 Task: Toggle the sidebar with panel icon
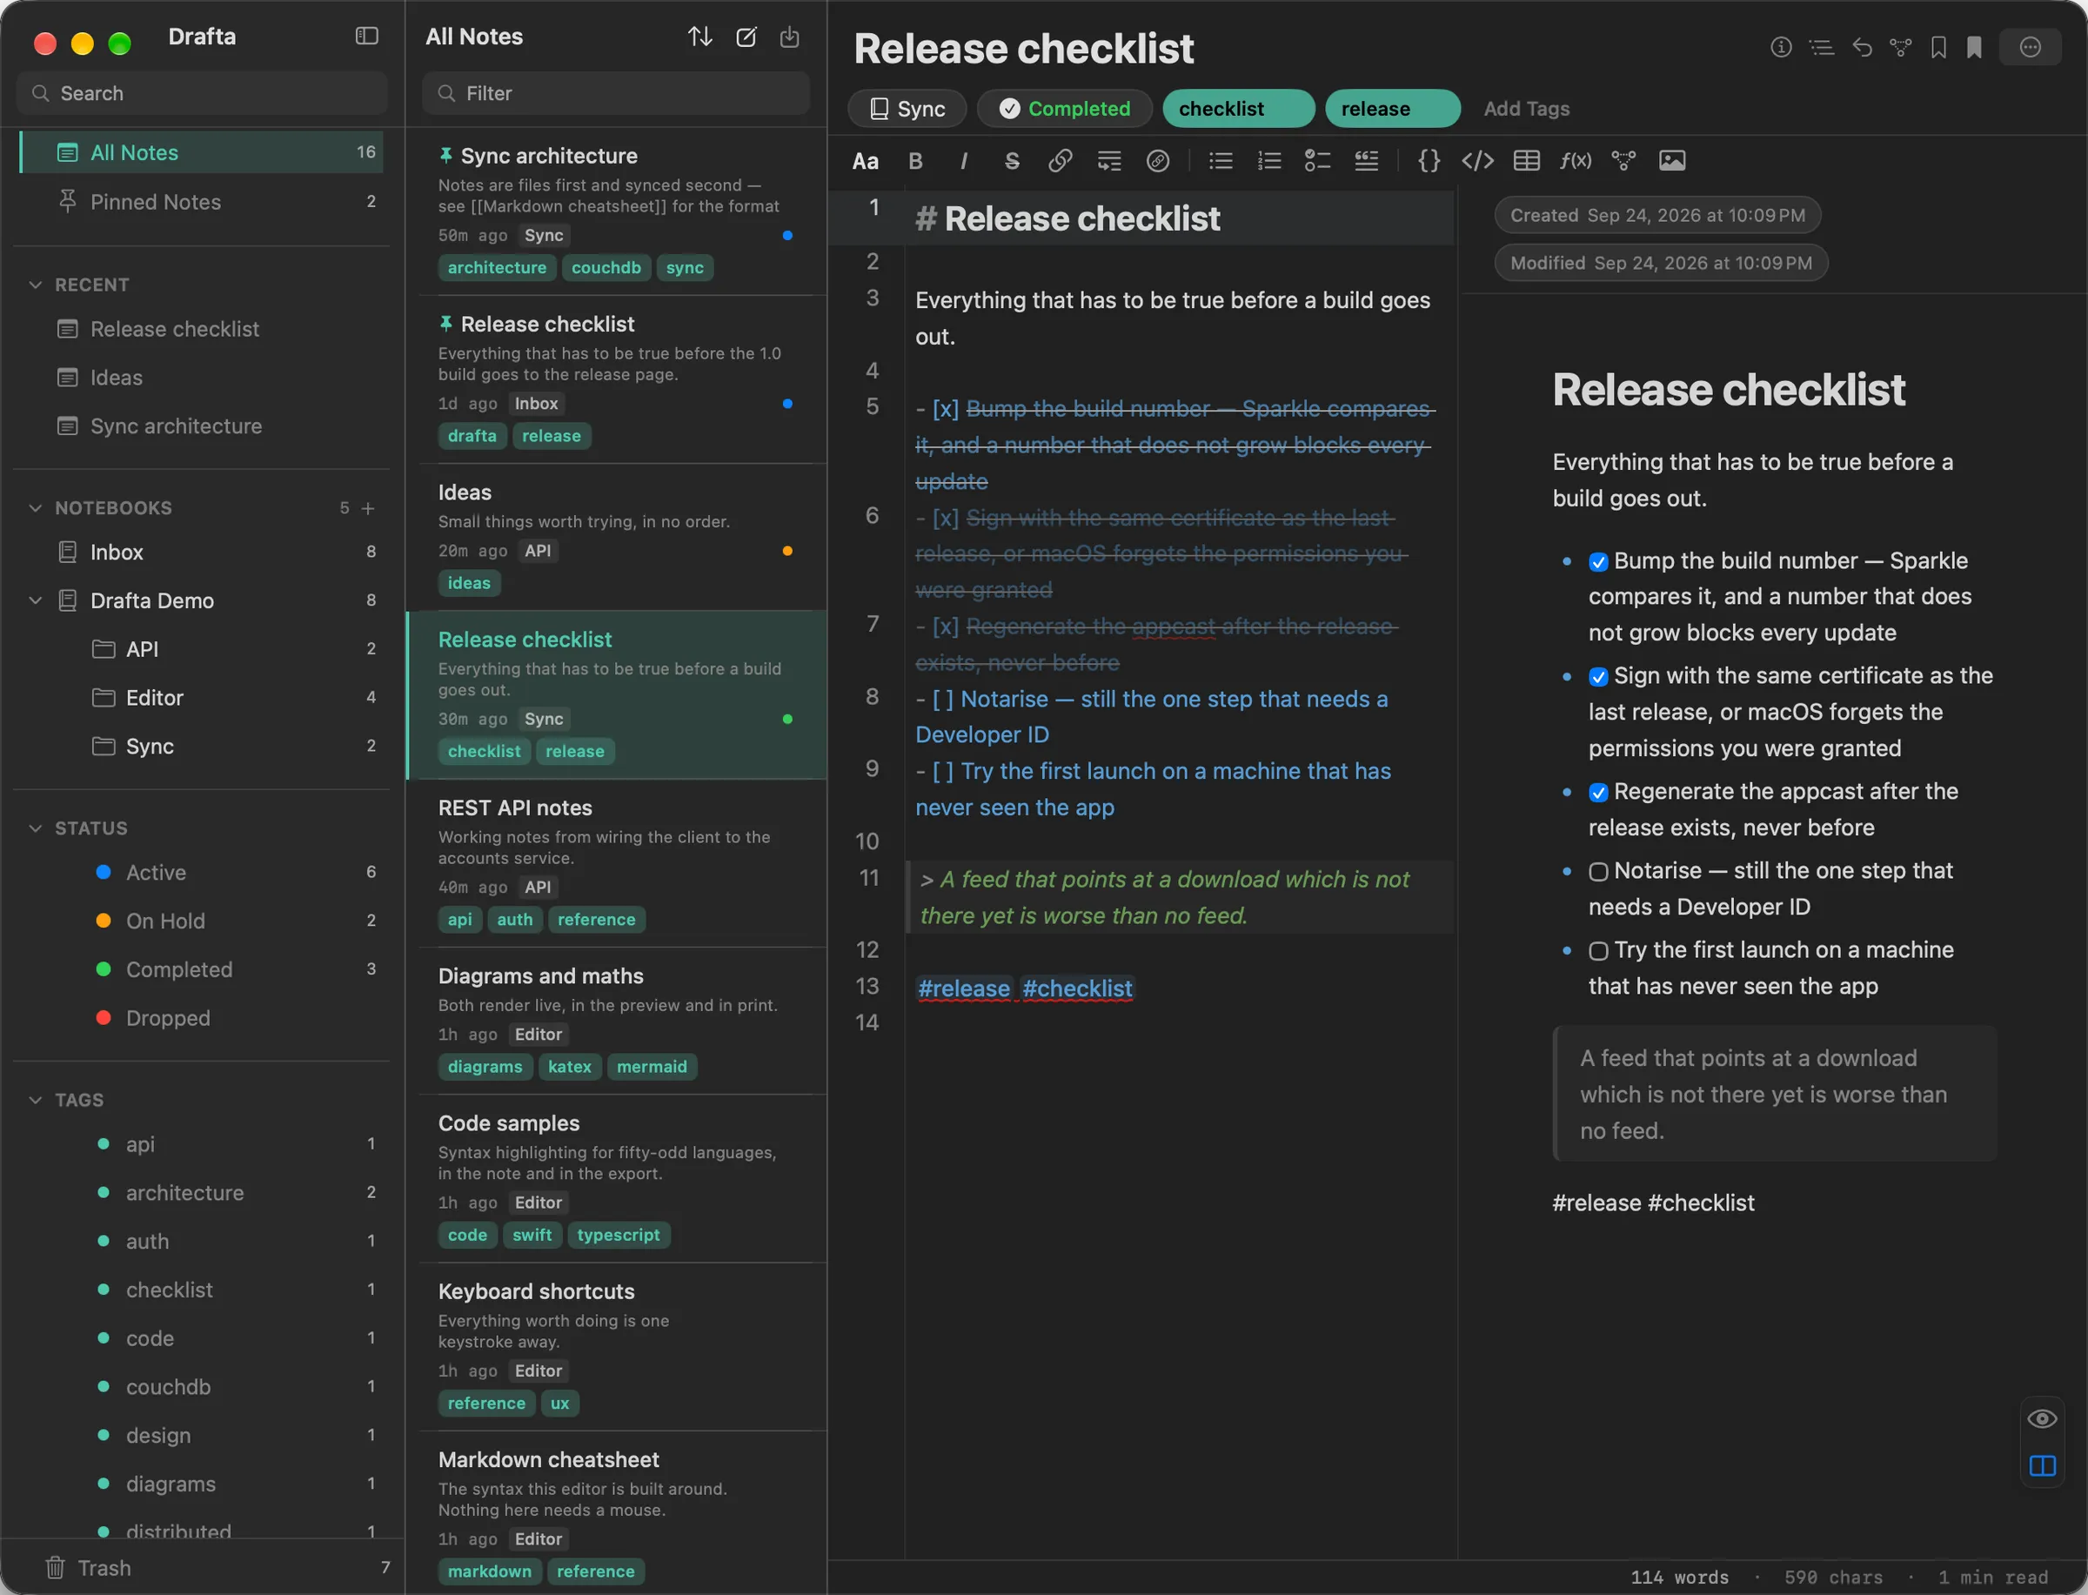[x=366, y=36]
